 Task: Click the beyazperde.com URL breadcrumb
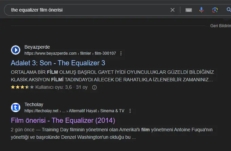pos(70,53)
